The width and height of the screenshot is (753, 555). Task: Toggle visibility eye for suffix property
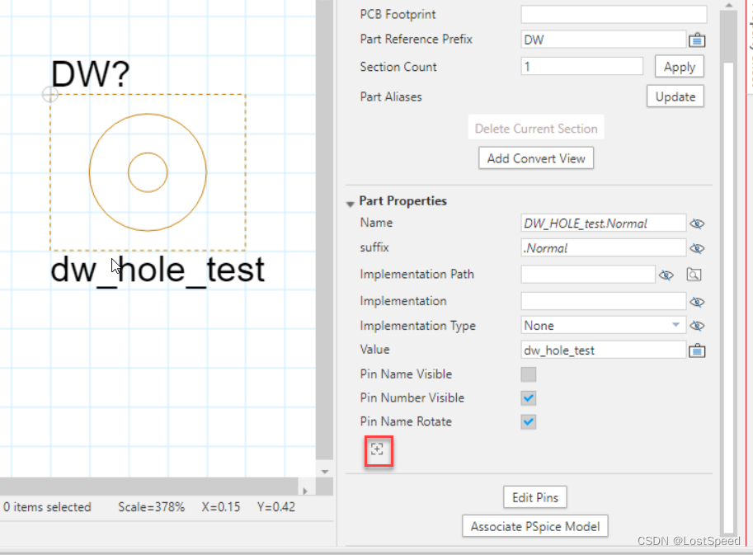697,248
